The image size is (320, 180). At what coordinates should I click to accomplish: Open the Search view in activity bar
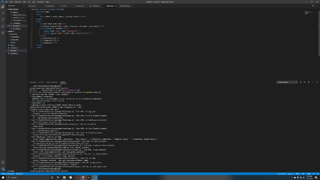click(3, 13)
